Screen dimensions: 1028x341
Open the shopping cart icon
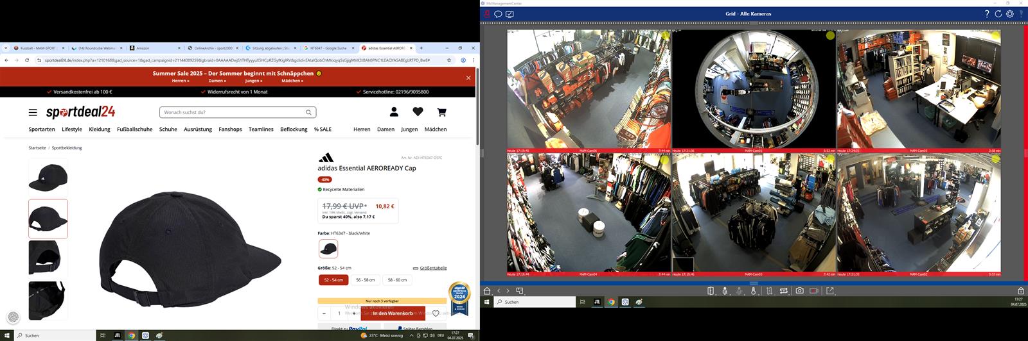point(441,112)
